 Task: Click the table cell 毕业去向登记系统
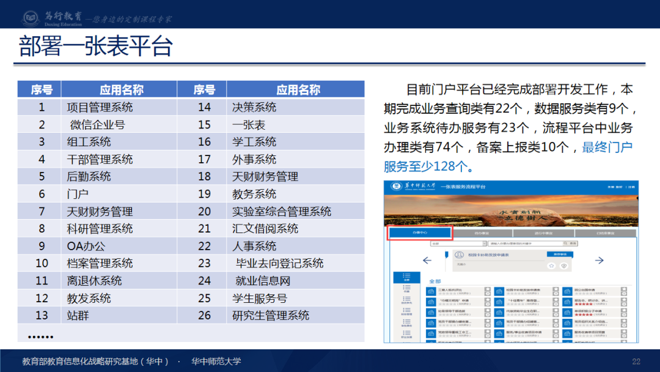279,263
